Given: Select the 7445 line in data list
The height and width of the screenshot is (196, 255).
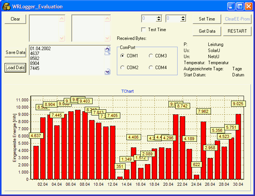Looking at the screenshot, I should point(35,68).
